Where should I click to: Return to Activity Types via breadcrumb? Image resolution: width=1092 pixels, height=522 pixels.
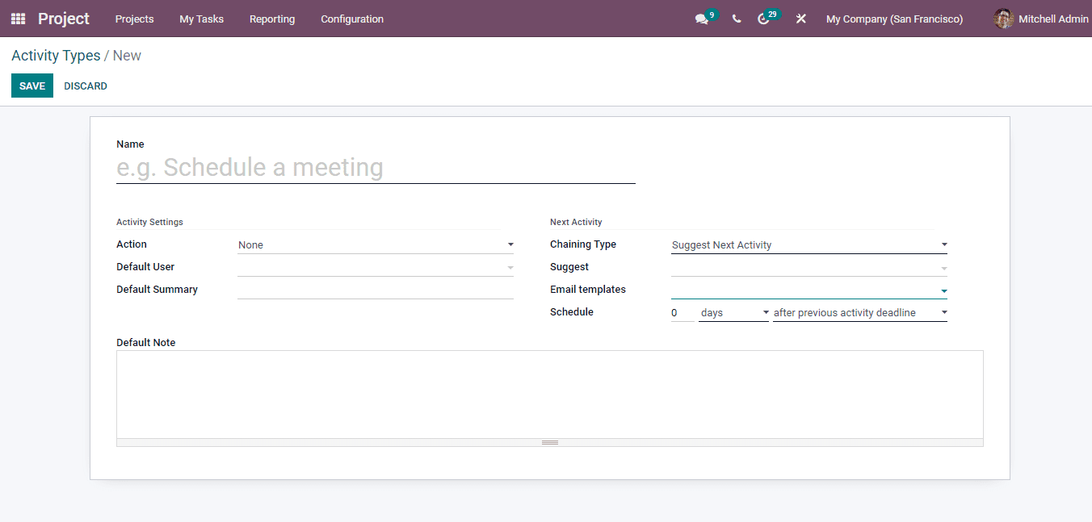pyautogui.click(x=56, y=55)
